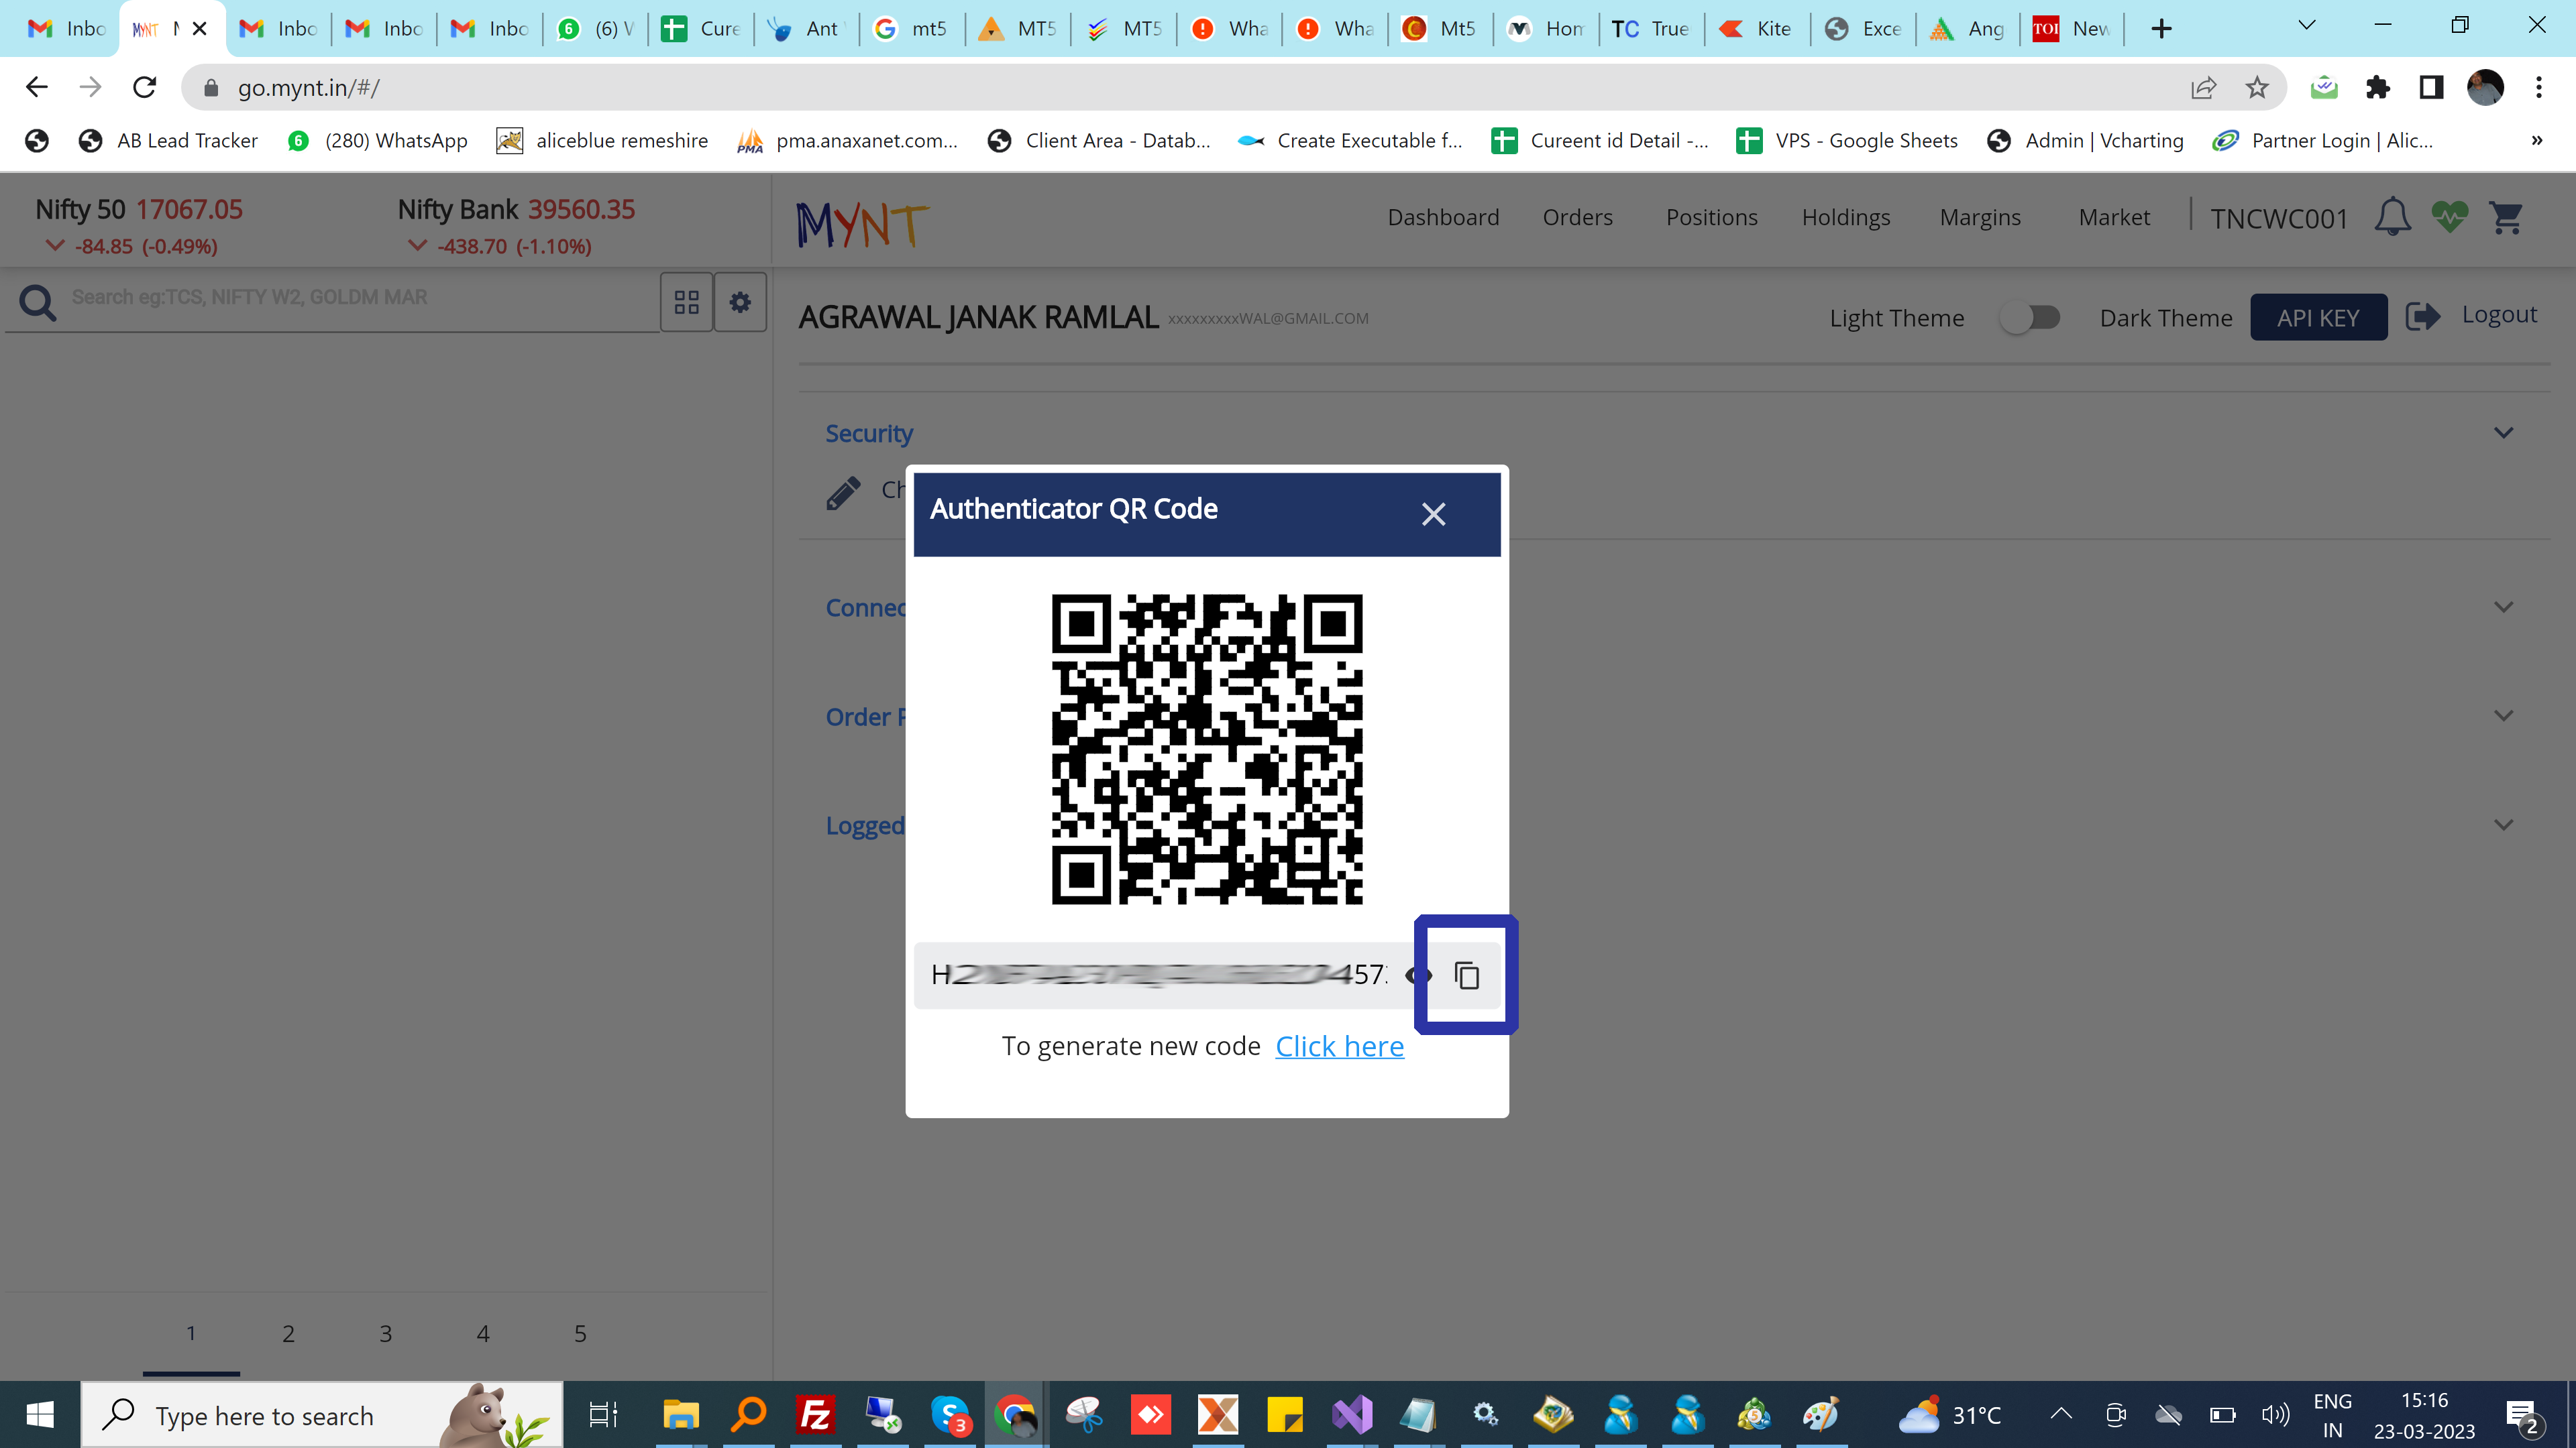Screen dimensions: 2576x1448
Task: Select watchlist tab 1
Action: coord(191,1333)
